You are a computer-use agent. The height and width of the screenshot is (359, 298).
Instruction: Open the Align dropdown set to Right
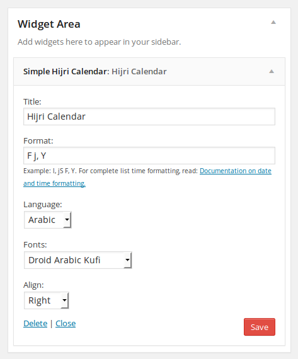coord(46,300)
